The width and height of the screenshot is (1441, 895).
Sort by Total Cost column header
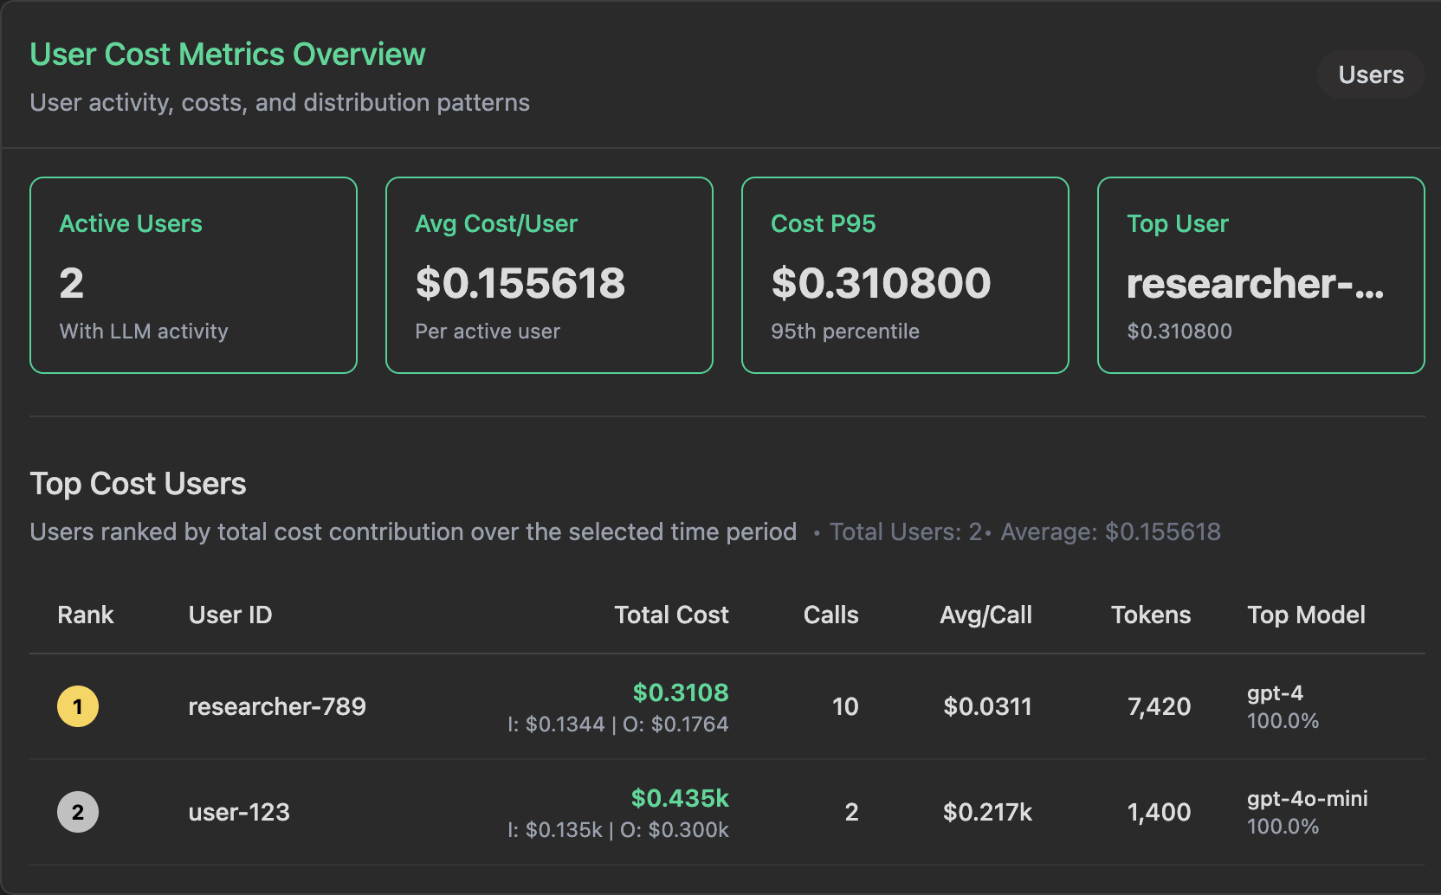671,615
